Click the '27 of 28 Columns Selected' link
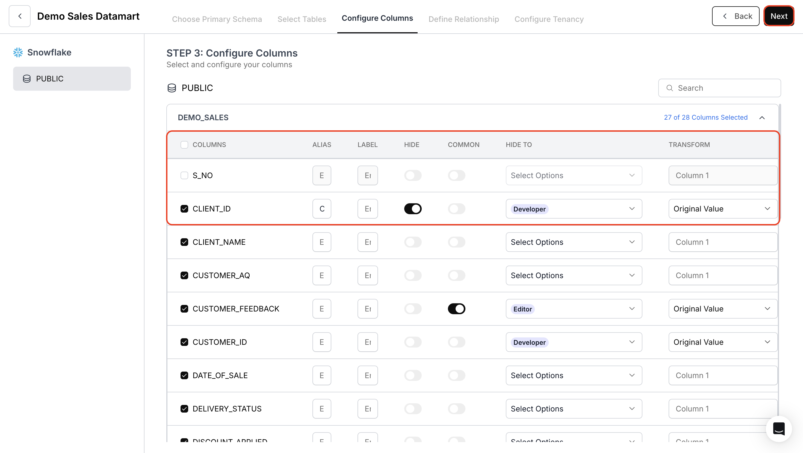Image resolution: width=803 pixels, height=453 pixels. [705, 117]
